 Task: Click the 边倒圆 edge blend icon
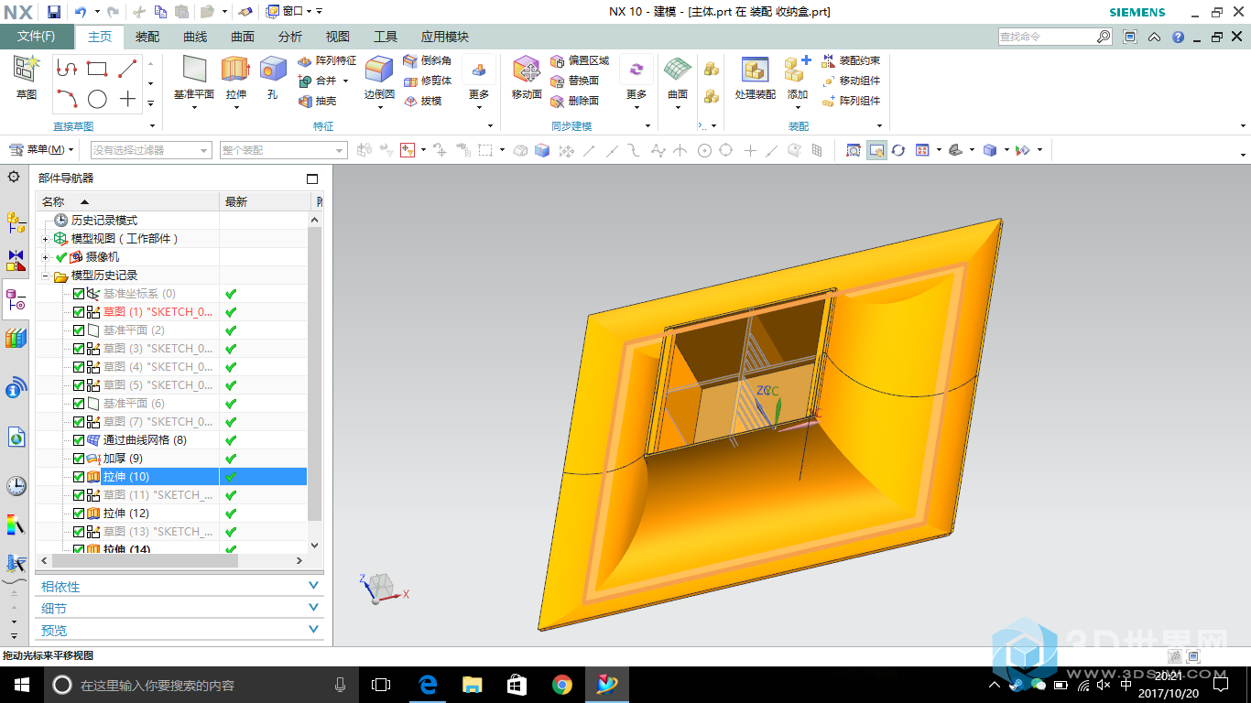[379, 70]
